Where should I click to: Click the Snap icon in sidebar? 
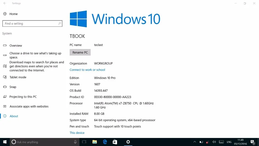(5, 87)
